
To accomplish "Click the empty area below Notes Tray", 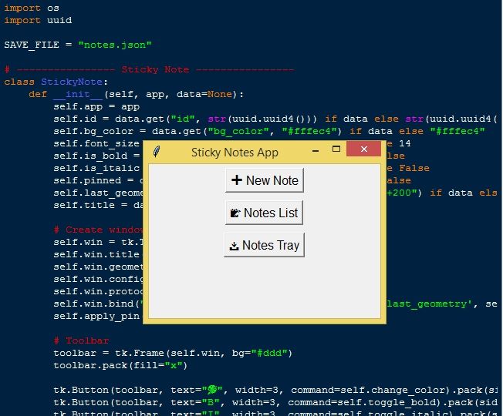I will (x=264, y=289).
